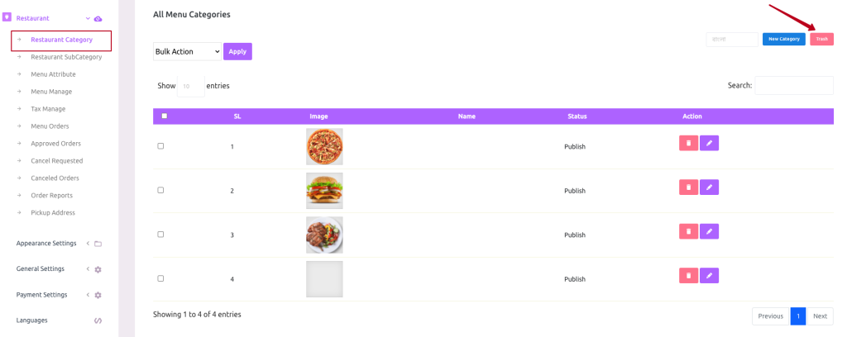Delete the pizza category in row 1
Image resolution: width=847 pixels, height=337 pixels.
tap(688, 143)
